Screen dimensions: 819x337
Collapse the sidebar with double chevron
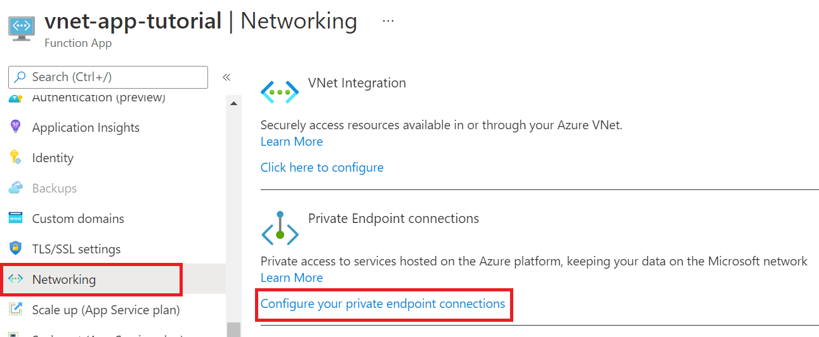click(x=226, y=77)
